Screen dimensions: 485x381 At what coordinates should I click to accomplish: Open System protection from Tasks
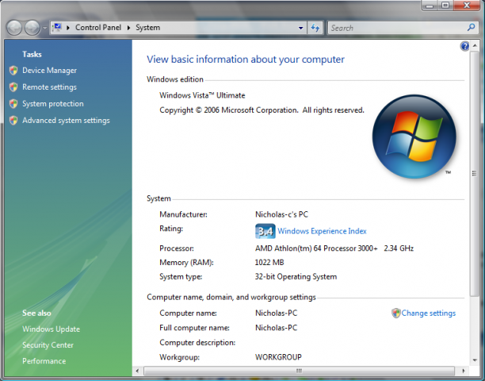[x=53, y=103]
